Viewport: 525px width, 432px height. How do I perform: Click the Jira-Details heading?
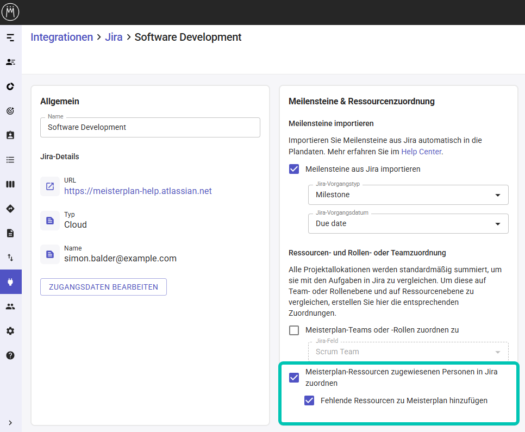60,156
